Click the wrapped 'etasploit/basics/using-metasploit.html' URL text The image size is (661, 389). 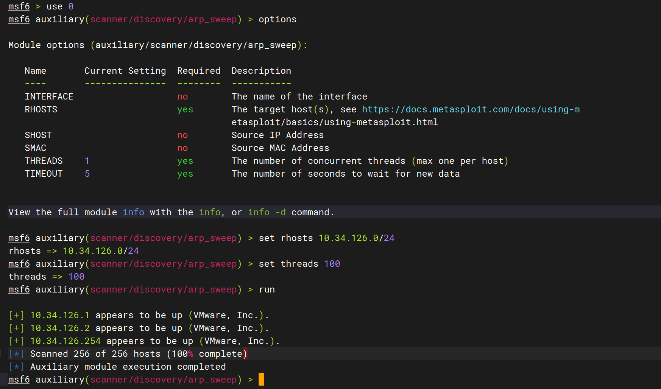pyautogui.click(x=335, y=122)
